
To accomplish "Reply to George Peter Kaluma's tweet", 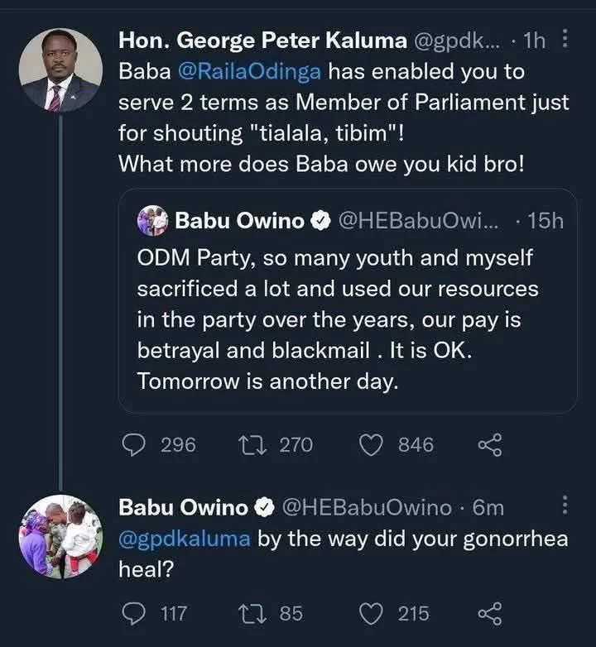I will pyautogui.click(x=135, y=444).
